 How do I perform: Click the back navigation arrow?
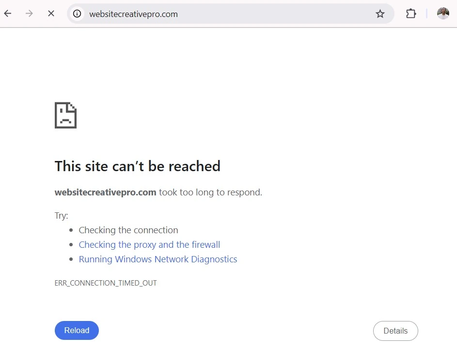8,14
